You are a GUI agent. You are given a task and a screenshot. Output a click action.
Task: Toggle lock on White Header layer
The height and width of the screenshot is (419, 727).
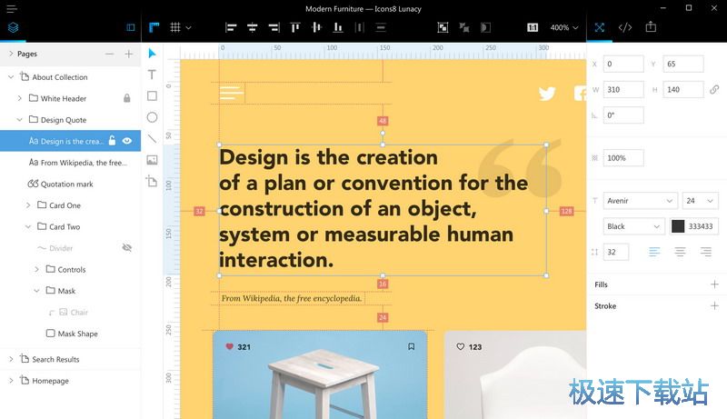tap(127, 98)
